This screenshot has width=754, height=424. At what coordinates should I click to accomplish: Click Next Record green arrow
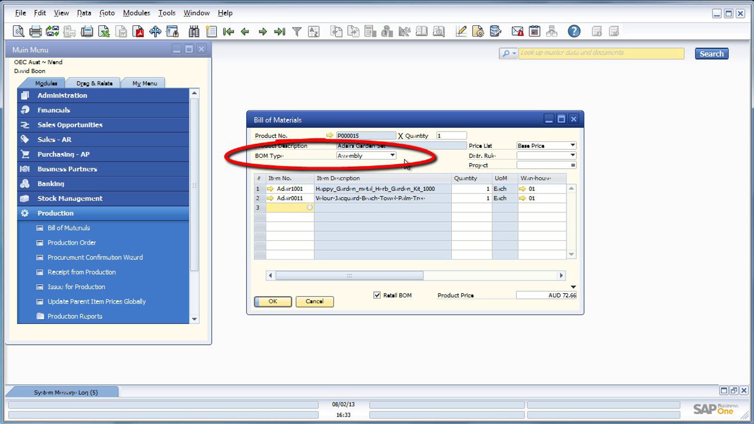[263, 31]
